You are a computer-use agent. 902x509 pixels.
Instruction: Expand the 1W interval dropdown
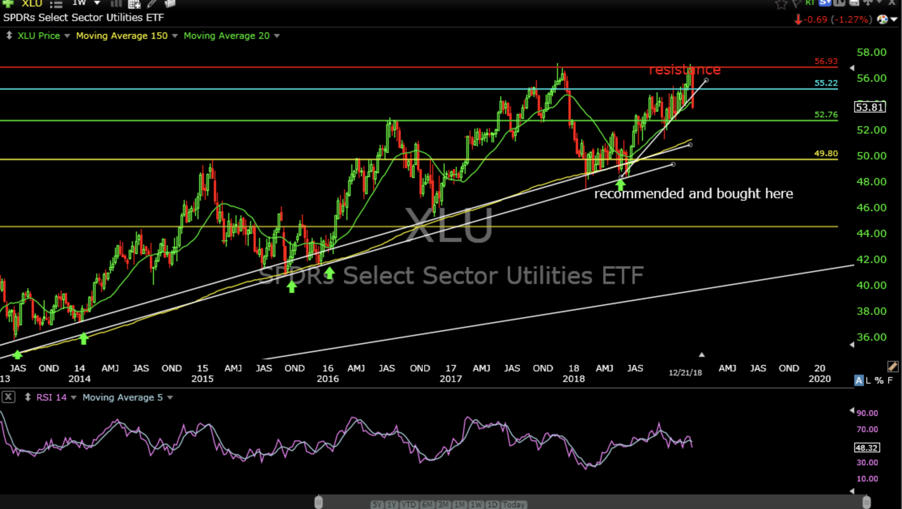click(97, 3)
